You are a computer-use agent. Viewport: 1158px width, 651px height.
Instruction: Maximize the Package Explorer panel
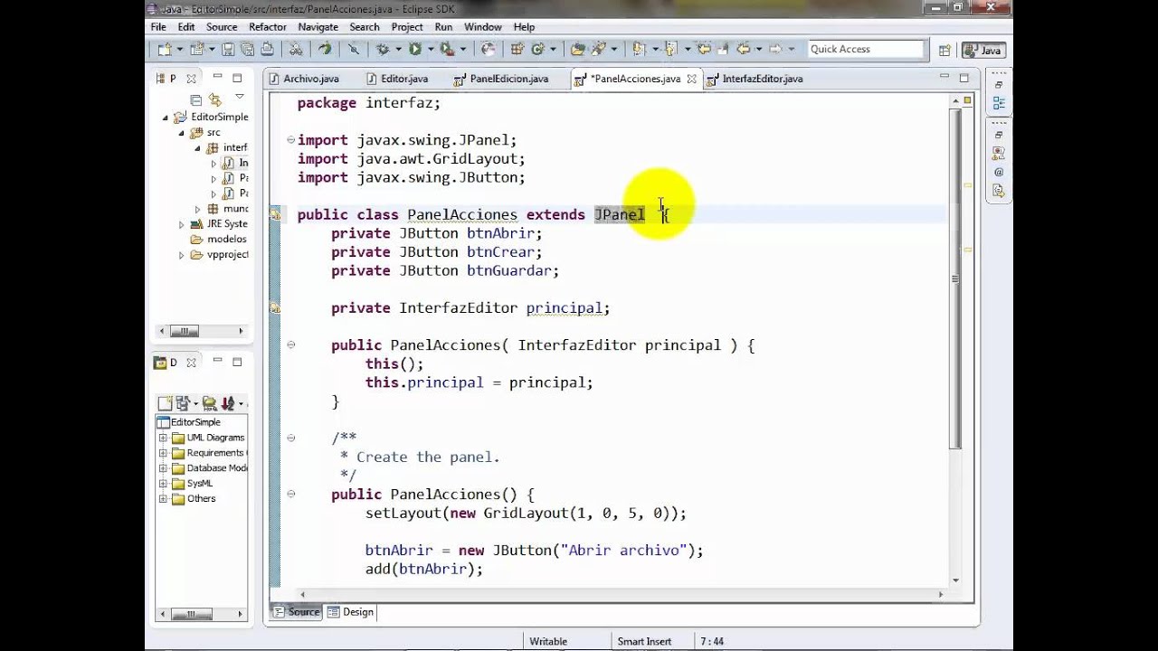[x=237, y=78]
